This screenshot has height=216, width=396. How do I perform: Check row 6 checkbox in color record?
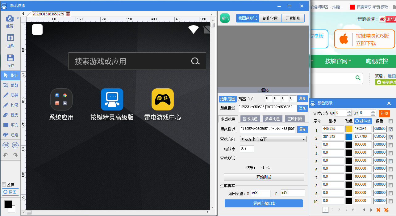click(390, 169)
